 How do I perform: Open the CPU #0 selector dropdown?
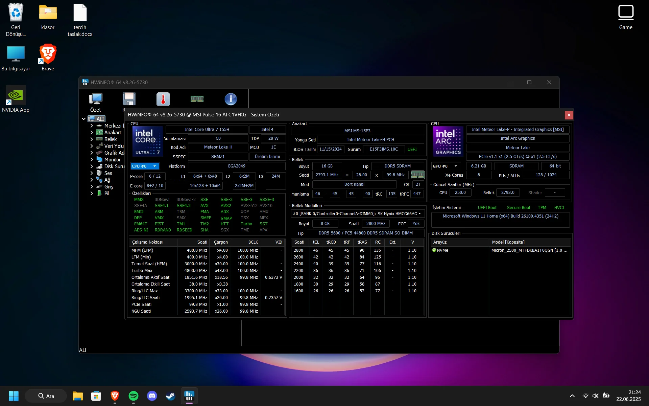coord(145,166)
